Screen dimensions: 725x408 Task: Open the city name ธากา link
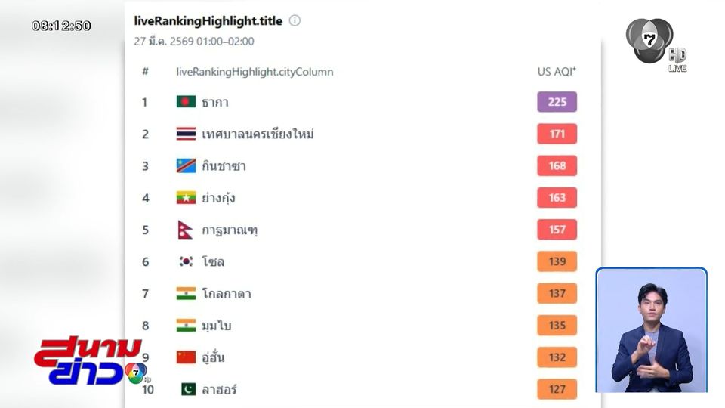click(x=215, y=102)
